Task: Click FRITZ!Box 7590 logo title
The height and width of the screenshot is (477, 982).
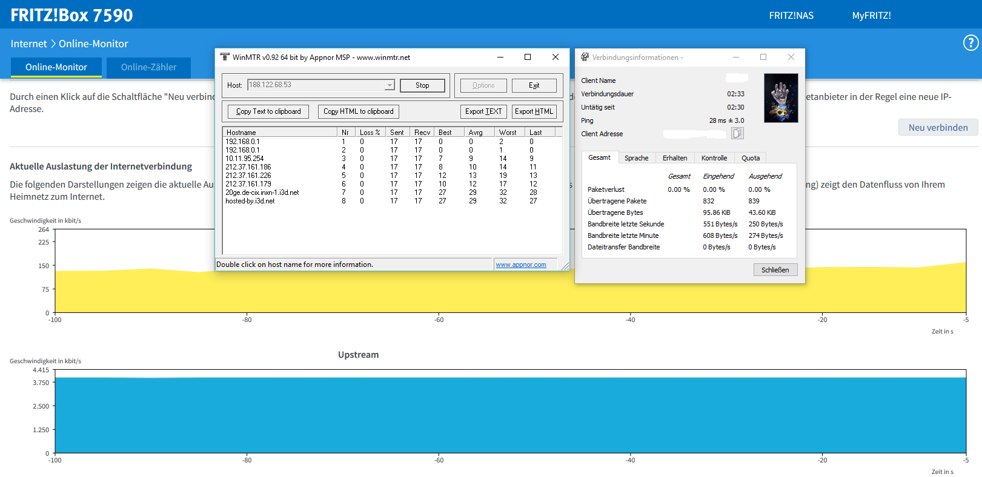Action: [71, 15]
